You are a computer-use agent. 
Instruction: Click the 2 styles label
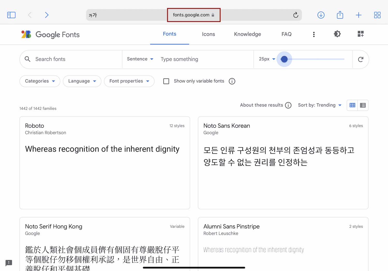click(x=356, y=227)
